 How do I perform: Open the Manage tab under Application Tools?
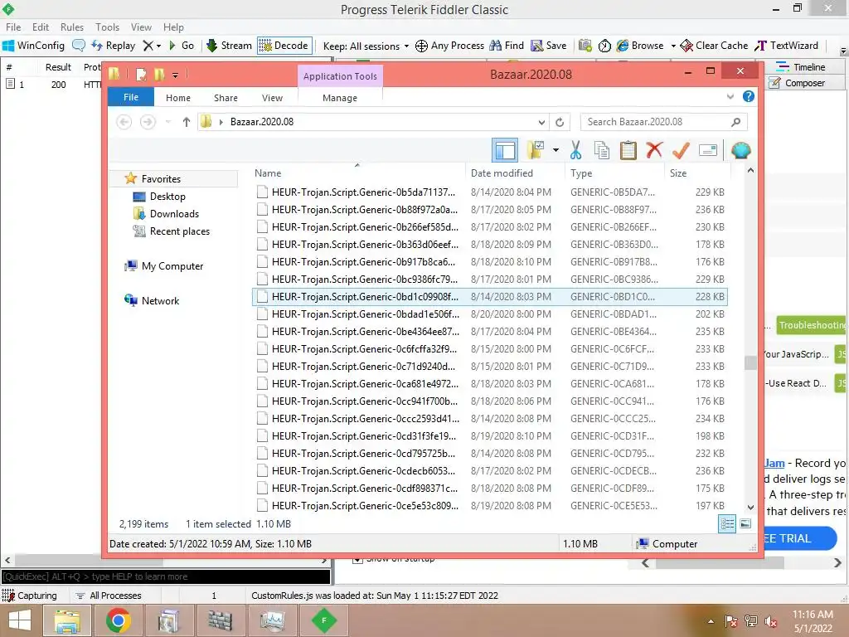[340, 98]
